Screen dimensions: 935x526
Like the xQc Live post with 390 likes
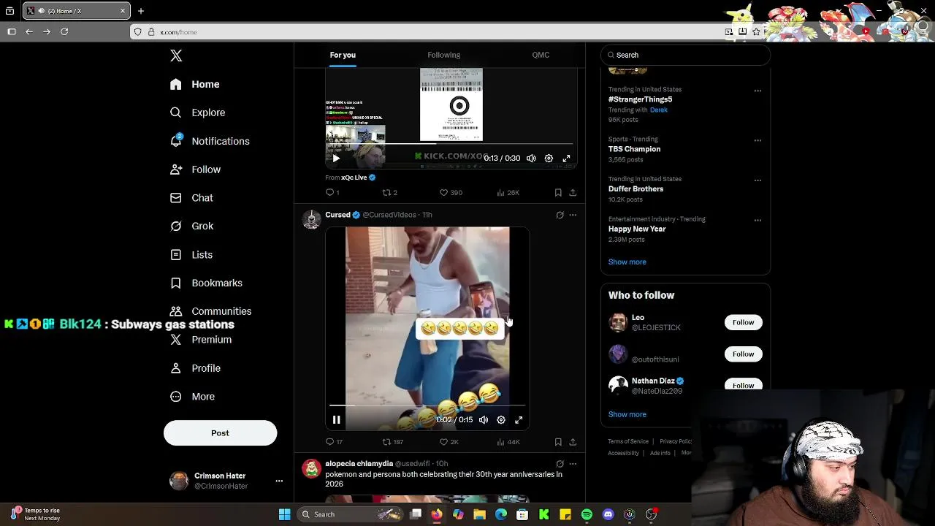pos(450,193)
